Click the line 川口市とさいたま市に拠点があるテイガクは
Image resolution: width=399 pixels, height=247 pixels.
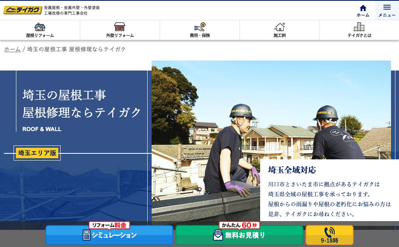[x=324, y=184]
